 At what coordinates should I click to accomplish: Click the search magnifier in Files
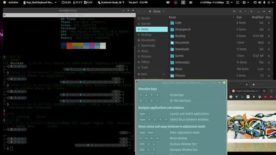[234, 12]
